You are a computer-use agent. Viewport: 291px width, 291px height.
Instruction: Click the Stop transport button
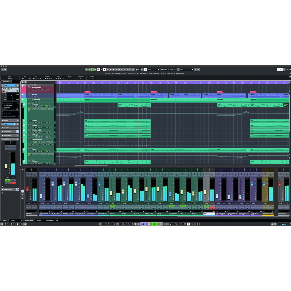[149, 224]
